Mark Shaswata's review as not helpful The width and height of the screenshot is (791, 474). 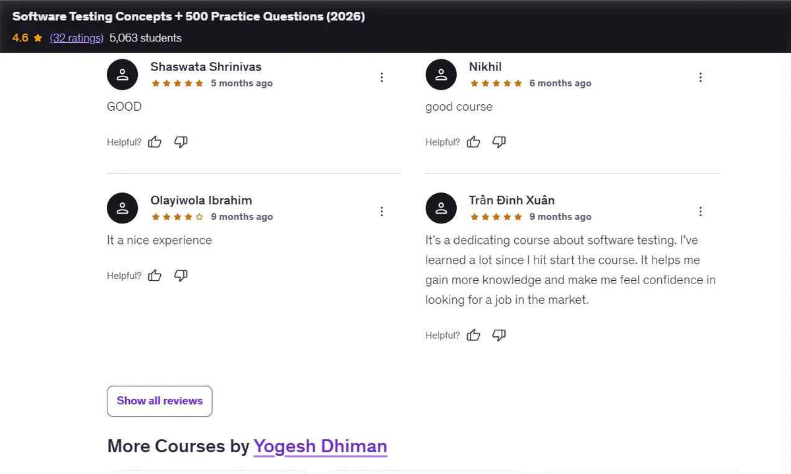[181, 142]
